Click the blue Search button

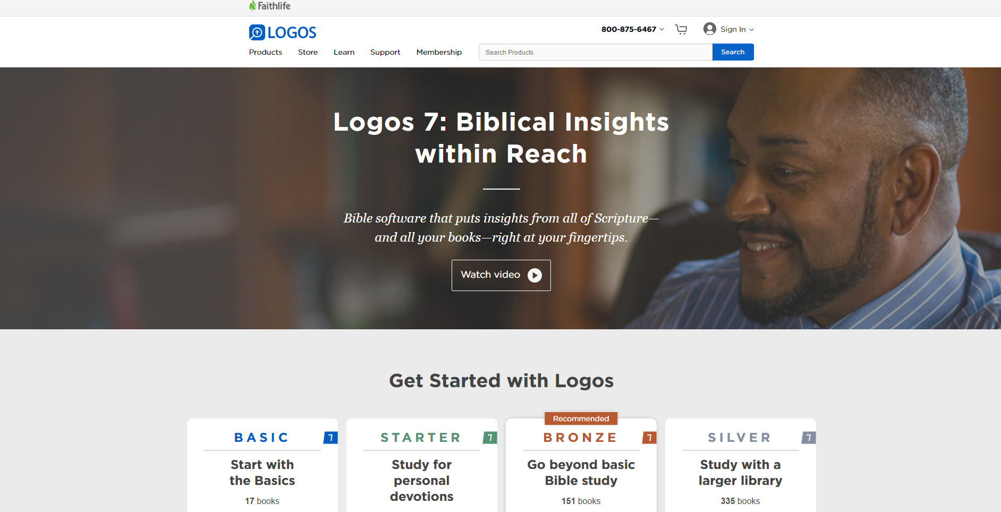(x=733, y=52)
